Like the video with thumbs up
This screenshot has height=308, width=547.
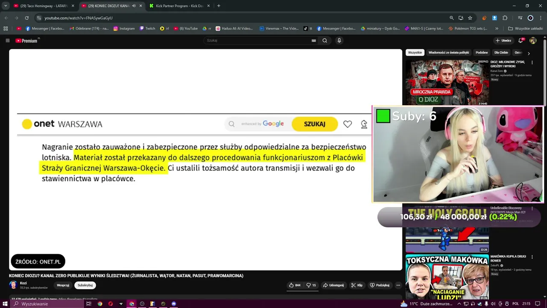point(294,285)
